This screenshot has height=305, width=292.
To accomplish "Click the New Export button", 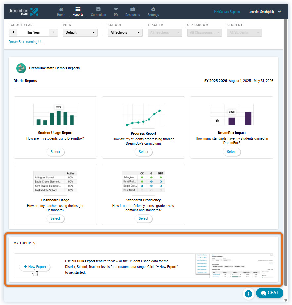I will click(x=35, y=267).
